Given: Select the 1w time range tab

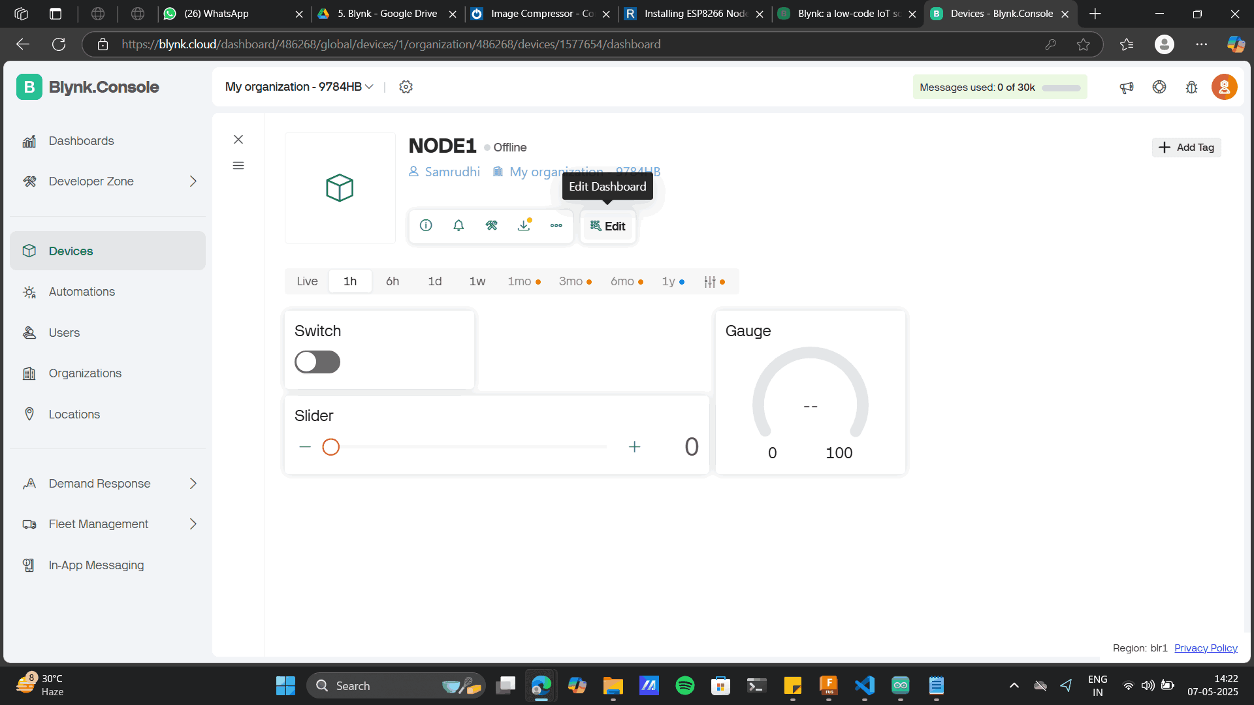Looking at the screenshot, I should [x=477, y=281].
